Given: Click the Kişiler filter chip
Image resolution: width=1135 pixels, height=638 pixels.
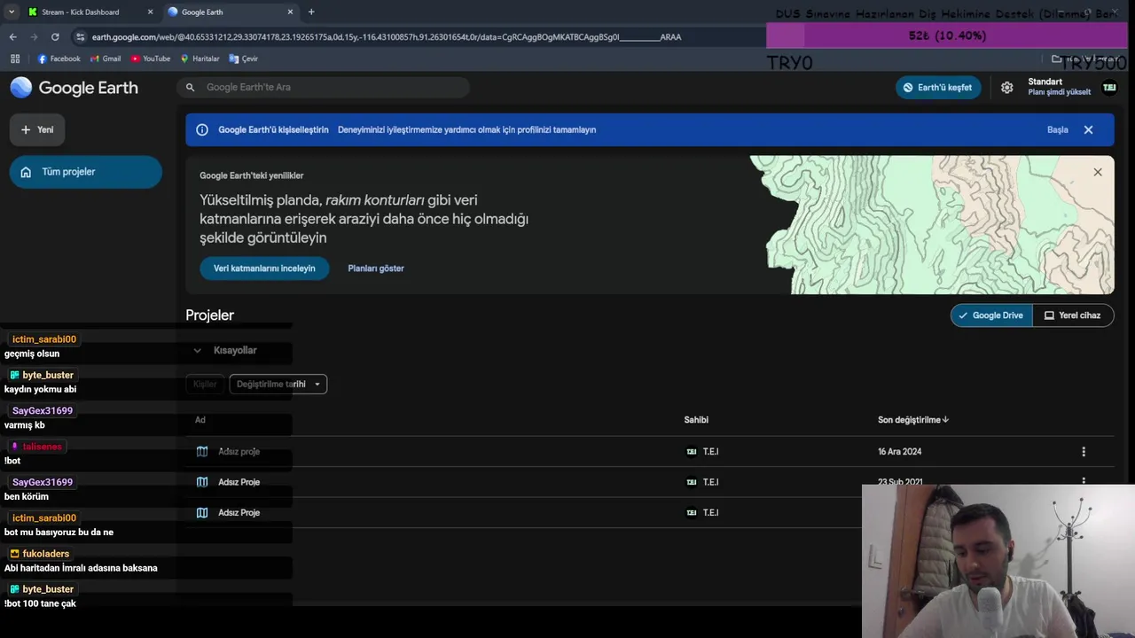Looking at the screenshot, I should (x=205, y=385).
